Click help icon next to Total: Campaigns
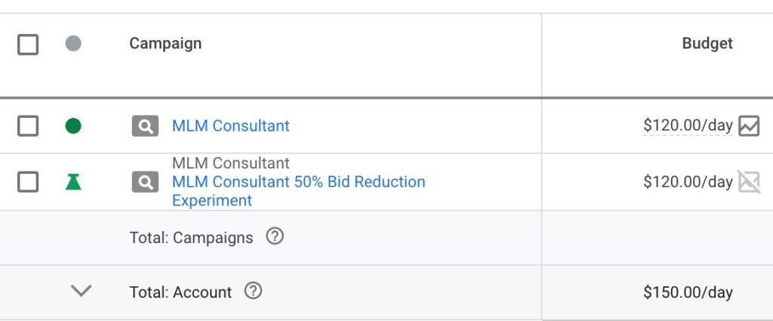Image resolution: width=773 pixels, height=321 pixels. pyautogui.click(x=275, y=236)
